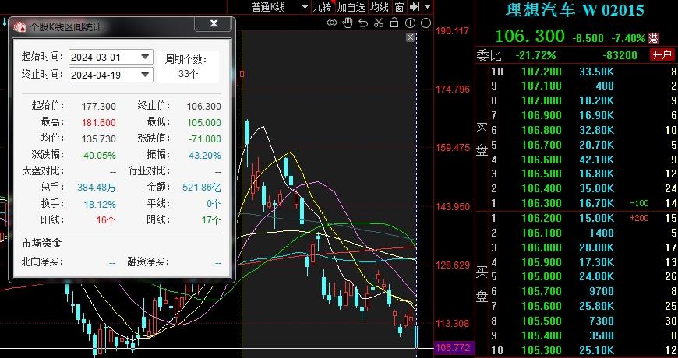Select sell level 8 price 107.000
This screenshot has height=358, width=678.
542,100
